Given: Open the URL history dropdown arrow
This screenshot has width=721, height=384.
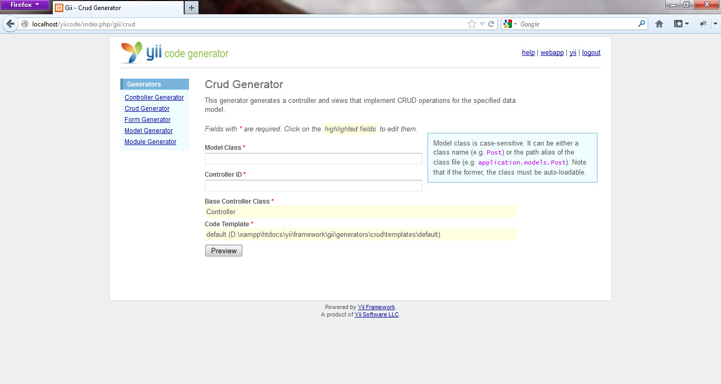Looking at the screenshot, I should (482, 24).
